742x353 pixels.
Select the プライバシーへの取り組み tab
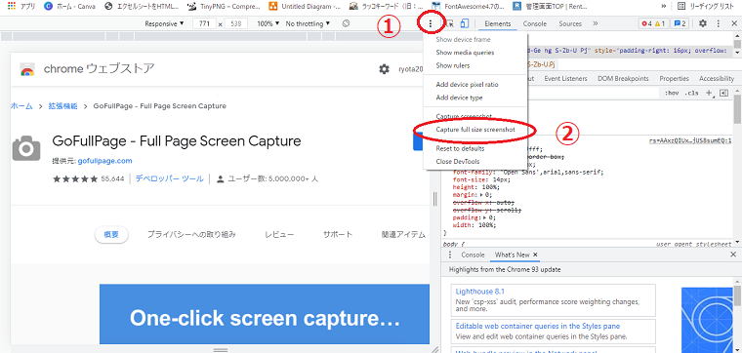click(x=191, y=234)
